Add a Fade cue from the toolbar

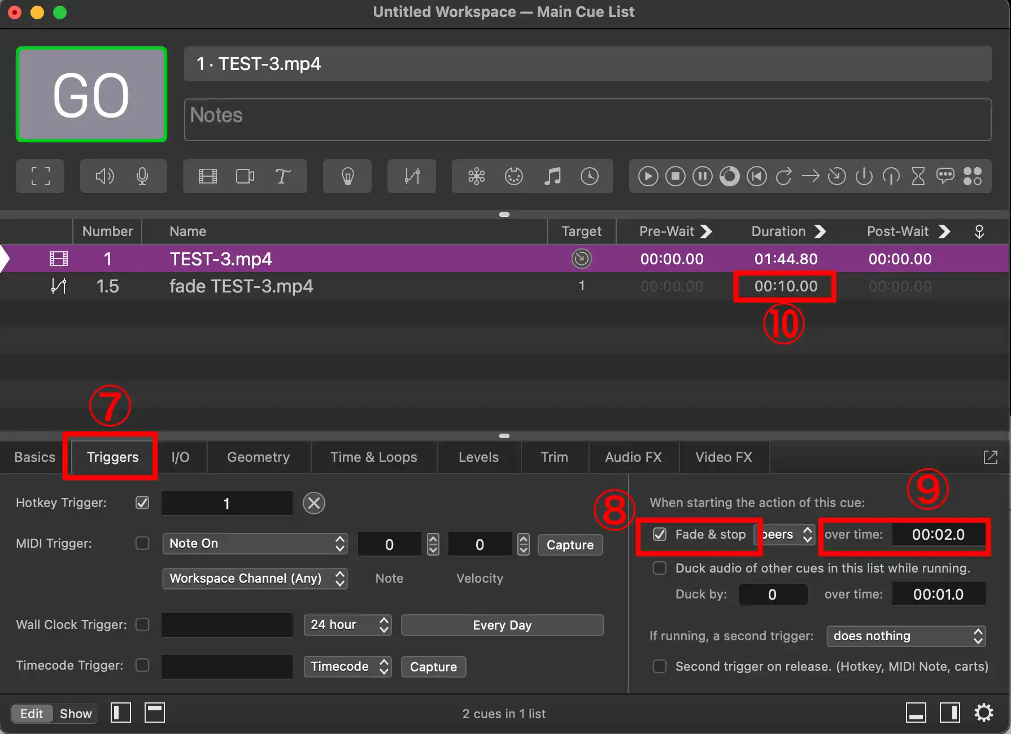tap(412, 177)
